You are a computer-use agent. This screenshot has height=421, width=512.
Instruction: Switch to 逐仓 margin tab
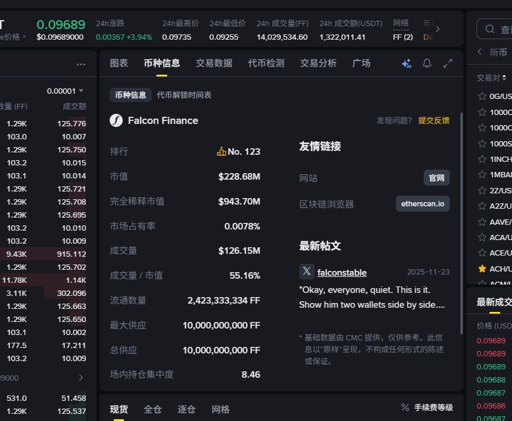(187, 409)
